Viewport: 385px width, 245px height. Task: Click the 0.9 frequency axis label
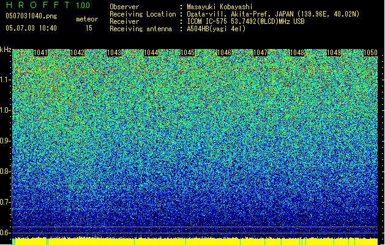pos(6,141)
